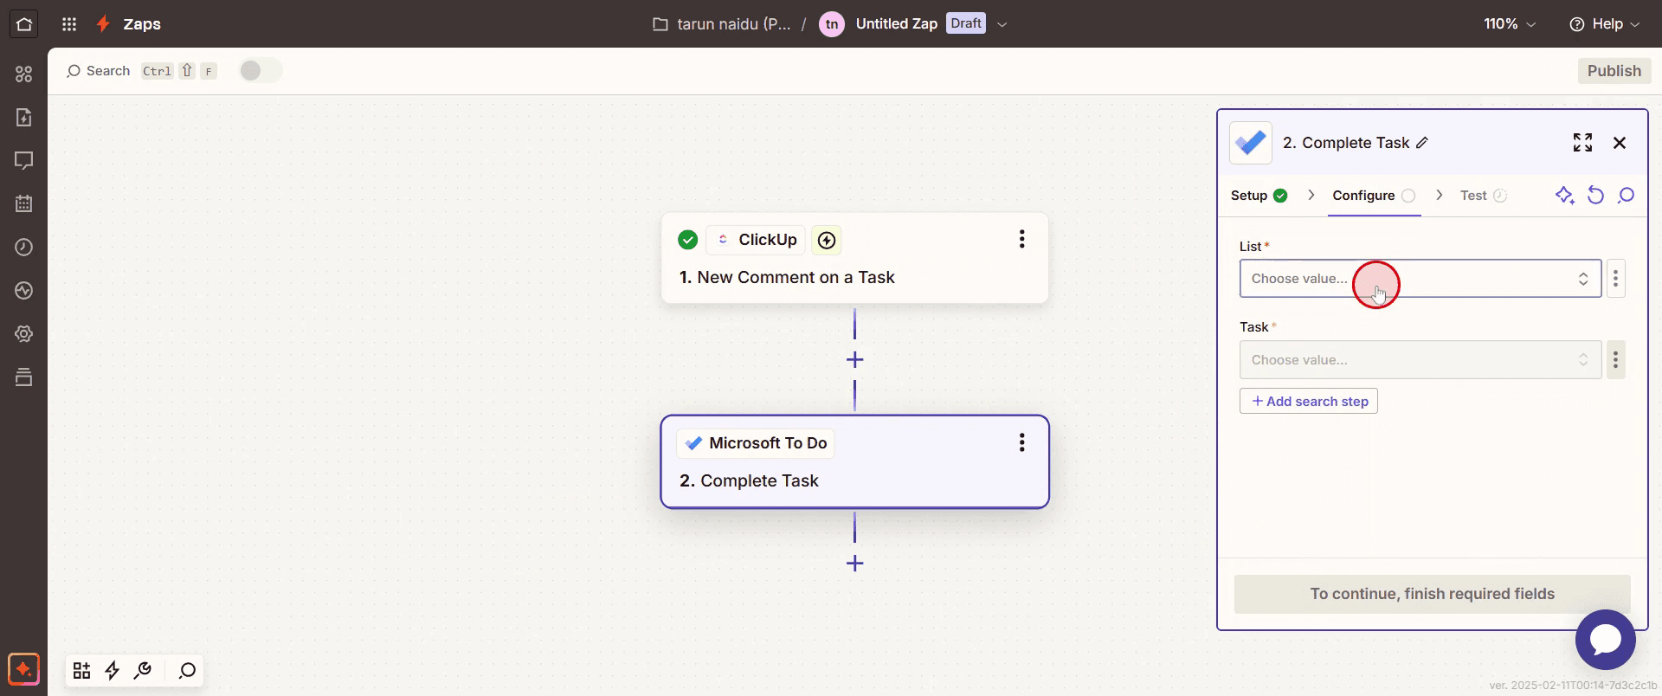Viewport: 1662px width, 696px height.
Task: Switch to the Test tab
Action: click(1483, 196)
